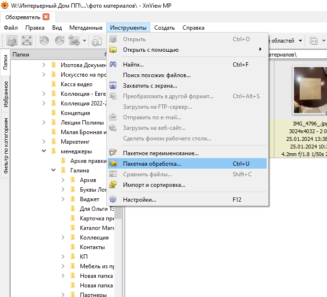Screen dimensions: 327x297
Task: Switch to the Избранное side tab
Action: click(6, 93)
